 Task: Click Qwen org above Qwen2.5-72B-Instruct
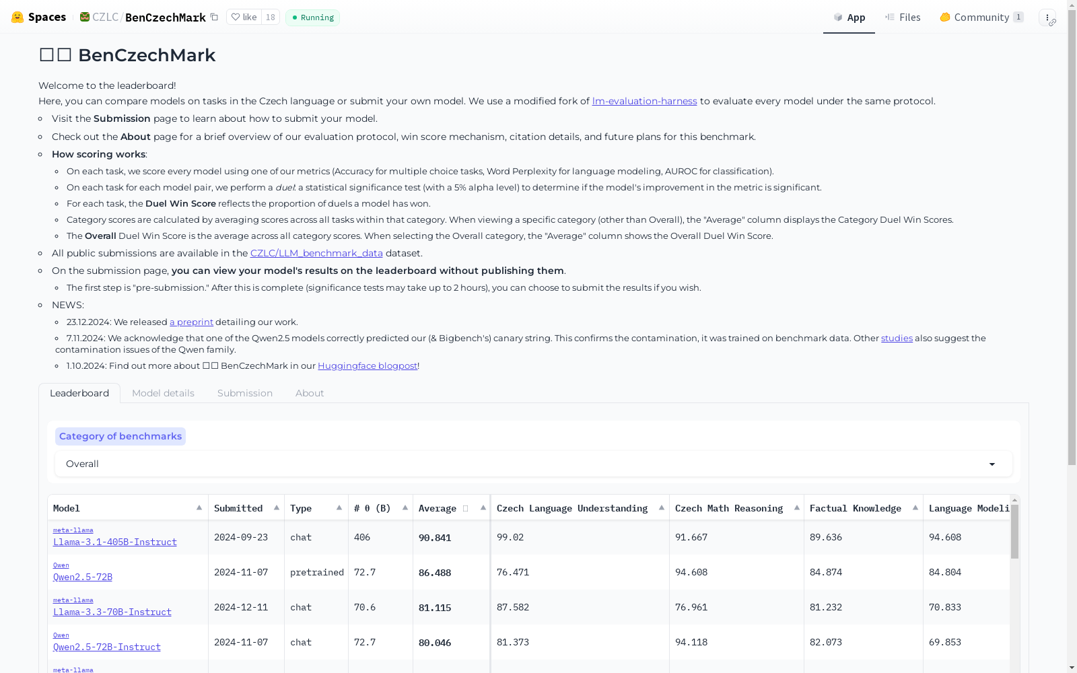(61, 635)
